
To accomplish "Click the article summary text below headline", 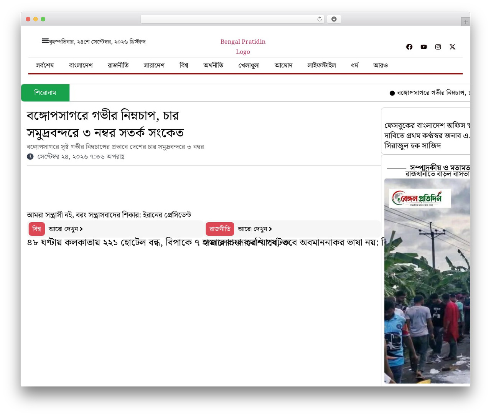I will (x=115, y=147).
